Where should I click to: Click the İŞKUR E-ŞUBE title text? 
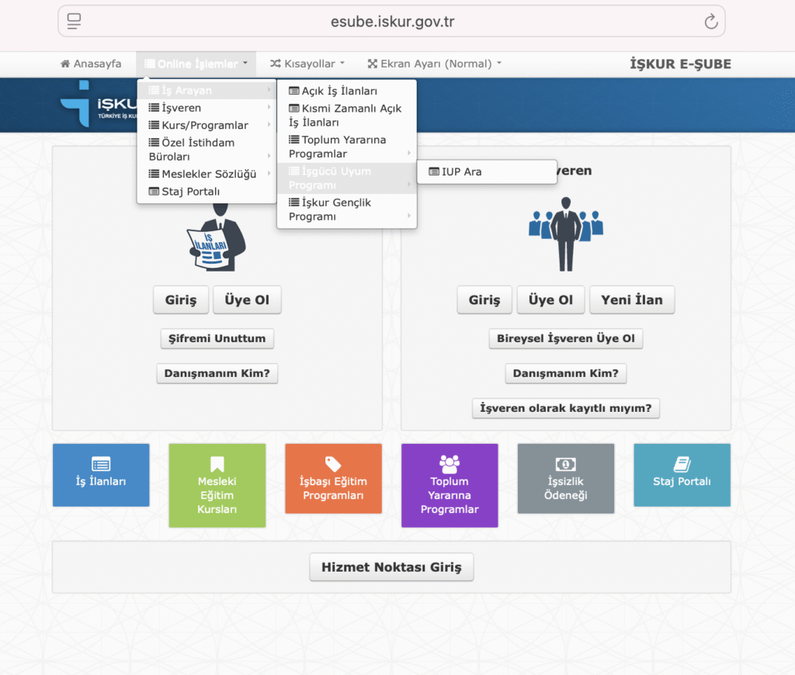(680, 64)
